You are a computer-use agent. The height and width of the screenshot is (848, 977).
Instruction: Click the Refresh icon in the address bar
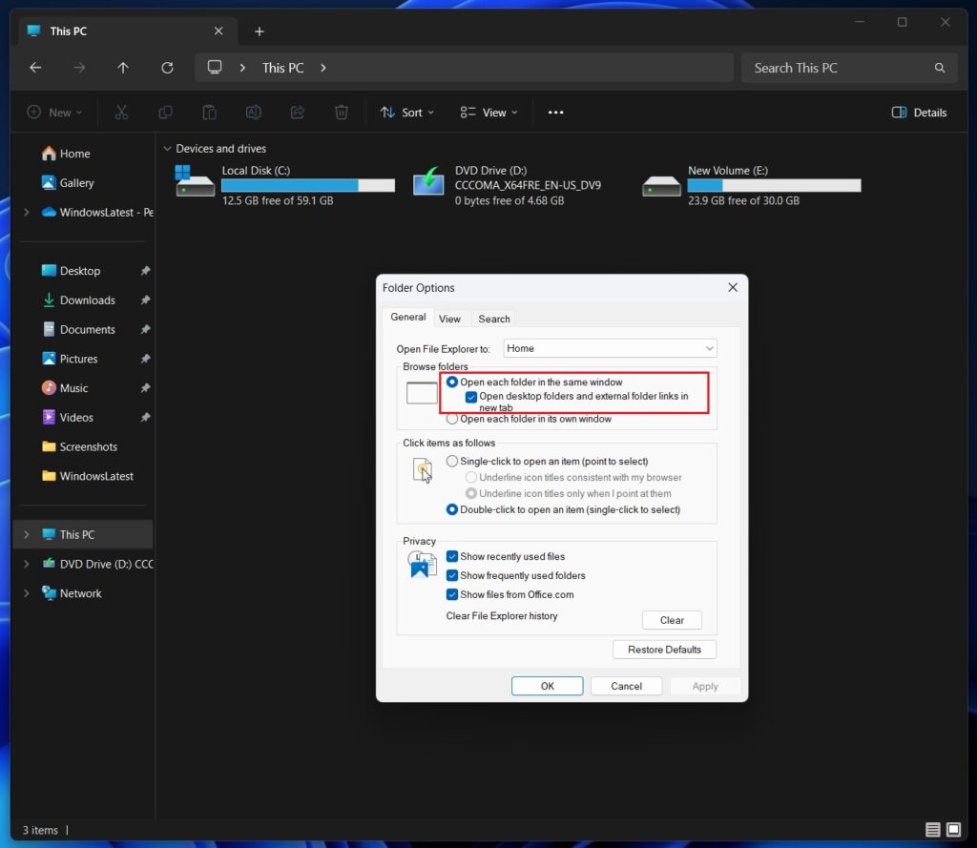point(167,68)
